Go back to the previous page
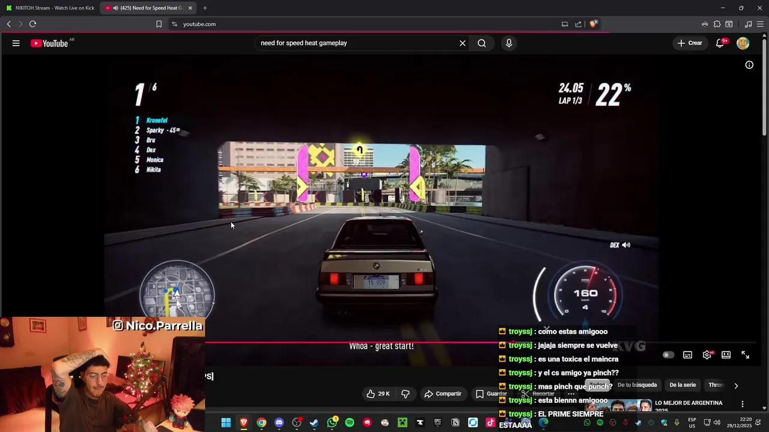 [8, 24]
